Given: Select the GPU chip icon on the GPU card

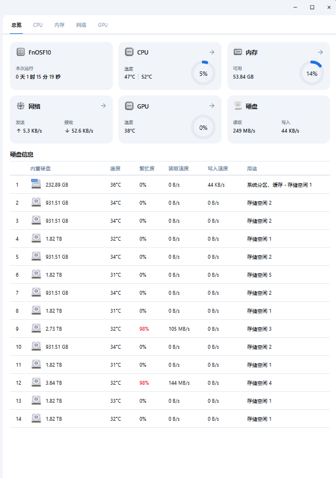Looking at the screenshot, I should pyautogui.click(x=129, y=106).
